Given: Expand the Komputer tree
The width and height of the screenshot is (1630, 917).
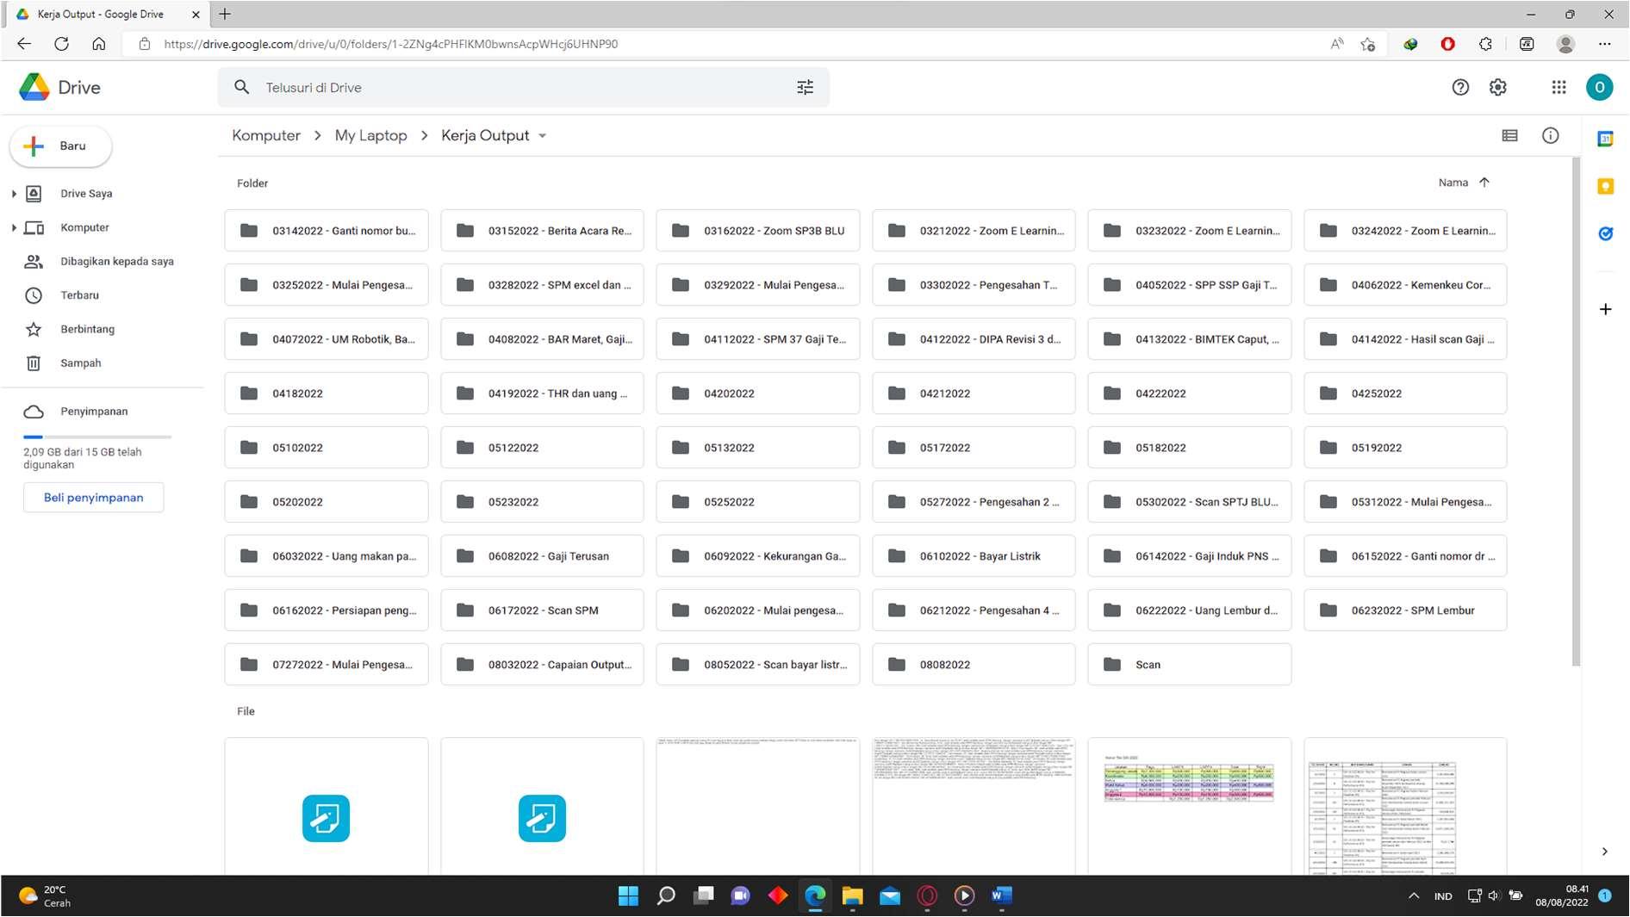Looking at the screenshot, I should (x=14, y=227).
